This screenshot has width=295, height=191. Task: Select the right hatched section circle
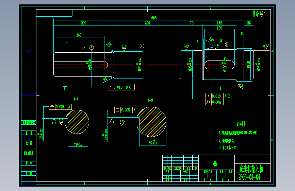[x=151, y=122]
